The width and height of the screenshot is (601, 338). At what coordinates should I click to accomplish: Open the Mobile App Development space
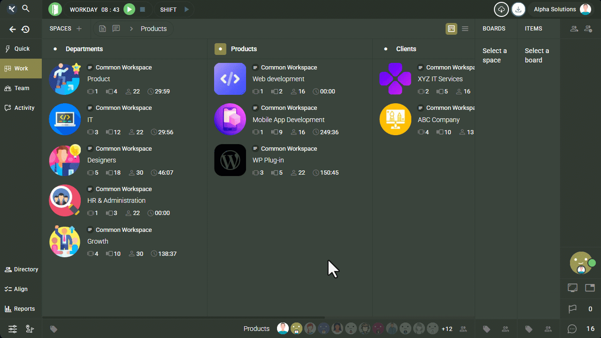[288, 120]
